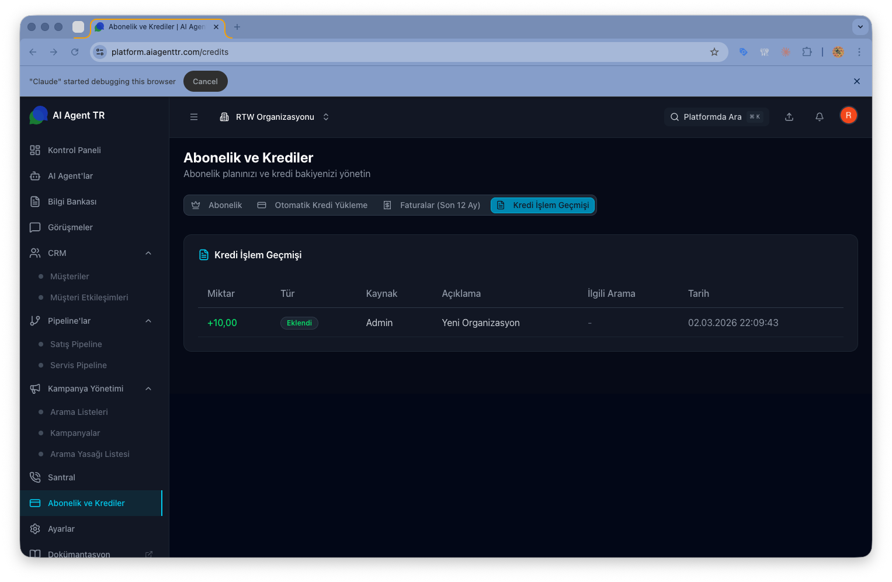Click the Chrome profile avatar icon
Screen dimensions: 892x582
point(838,52)
